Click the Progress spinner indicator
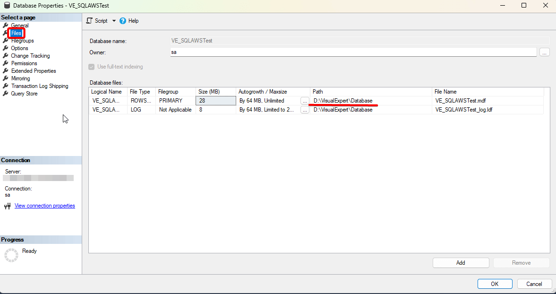 pyautogui.click(x=11, y=255)
